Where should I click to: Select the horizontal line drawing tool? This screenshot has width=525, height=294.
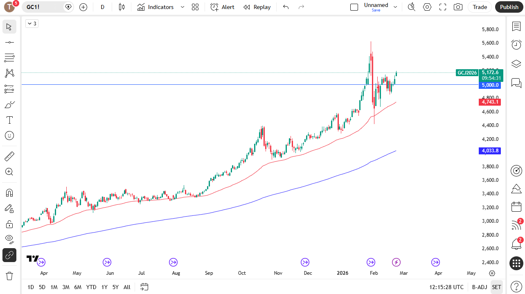click(9, 42)
